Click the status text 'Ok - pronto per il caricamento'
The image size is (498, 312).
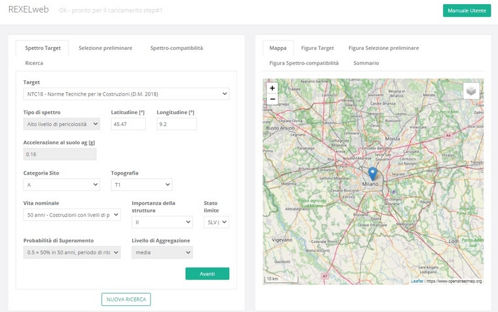tap(110, 11)
